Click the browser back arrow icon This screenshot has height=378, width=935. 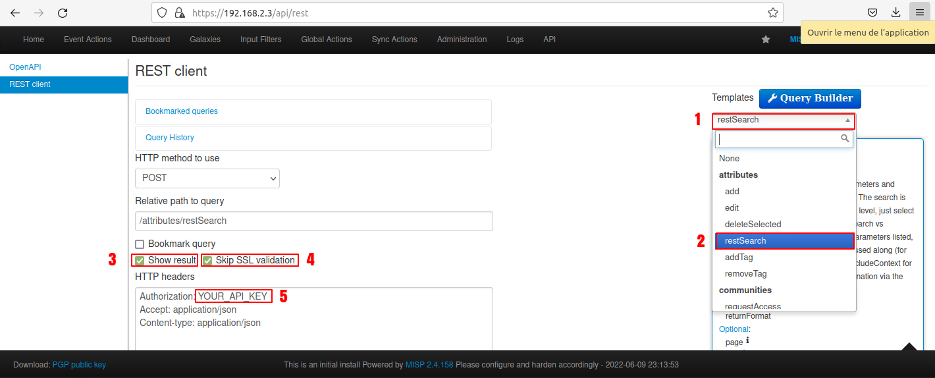coord(15,13)
